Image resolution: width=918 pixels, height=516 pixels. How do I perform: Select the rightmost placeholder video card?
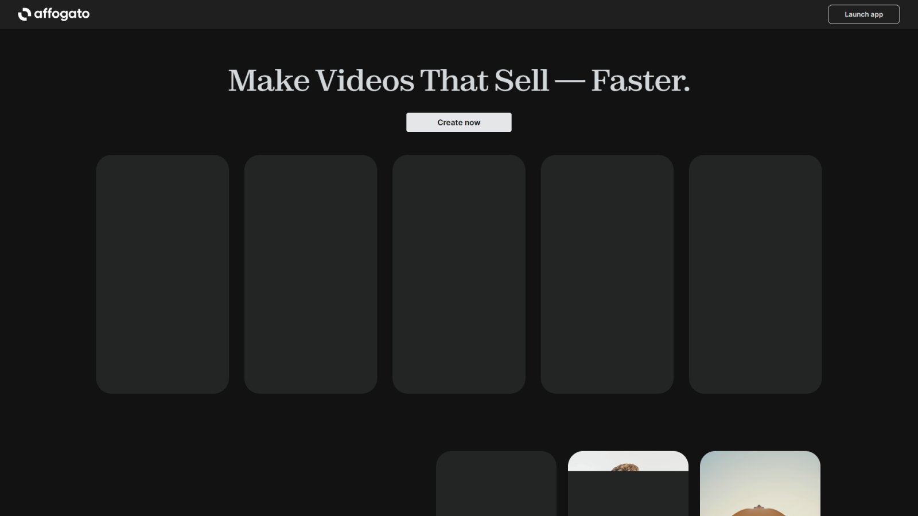[755, 274]
